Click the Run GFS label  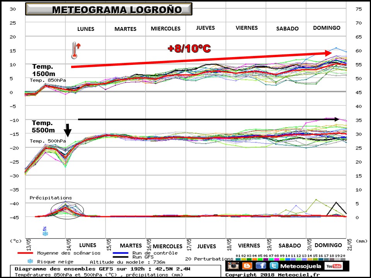point(143,257)
